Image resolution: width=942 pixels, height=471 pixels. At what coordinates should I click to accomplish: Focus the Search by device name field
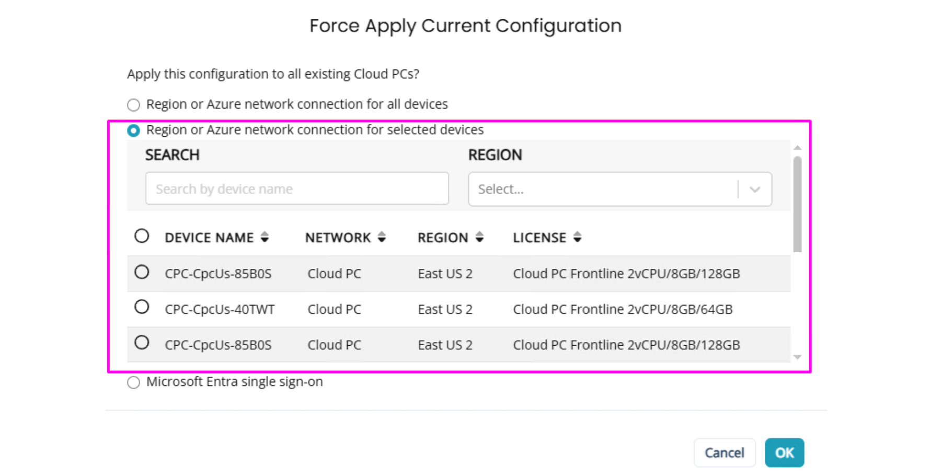click(297, 189)
